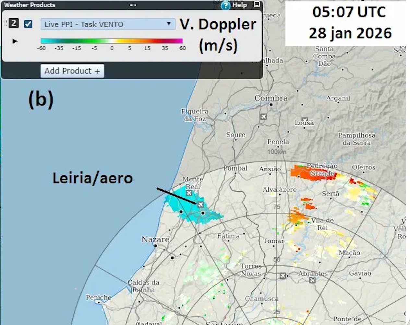Click the dropdown arrow in the product selector
The image size is (410, 325).
pos(169,24)
